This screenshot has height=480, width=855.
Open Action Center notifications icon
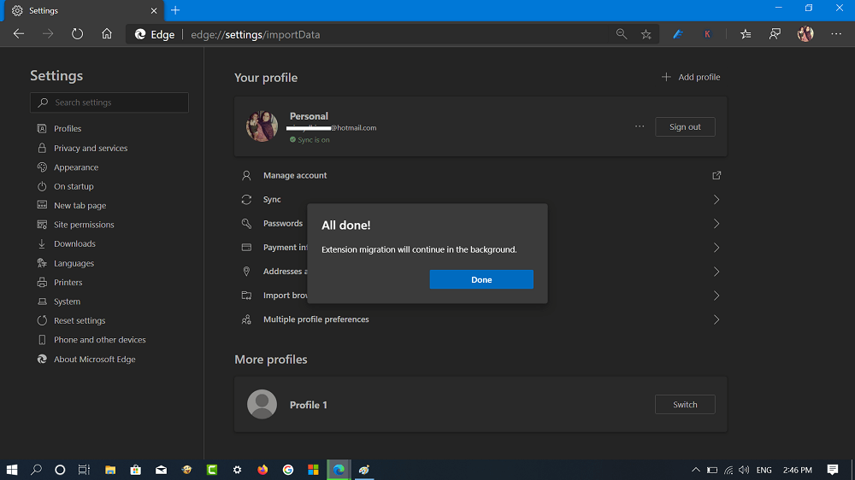(x=833, y=470)
